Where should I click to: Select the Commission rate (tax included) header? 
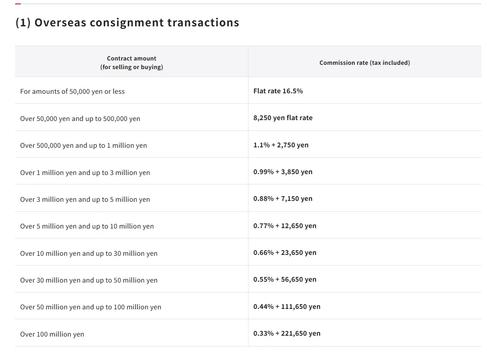tap(364, 63)
